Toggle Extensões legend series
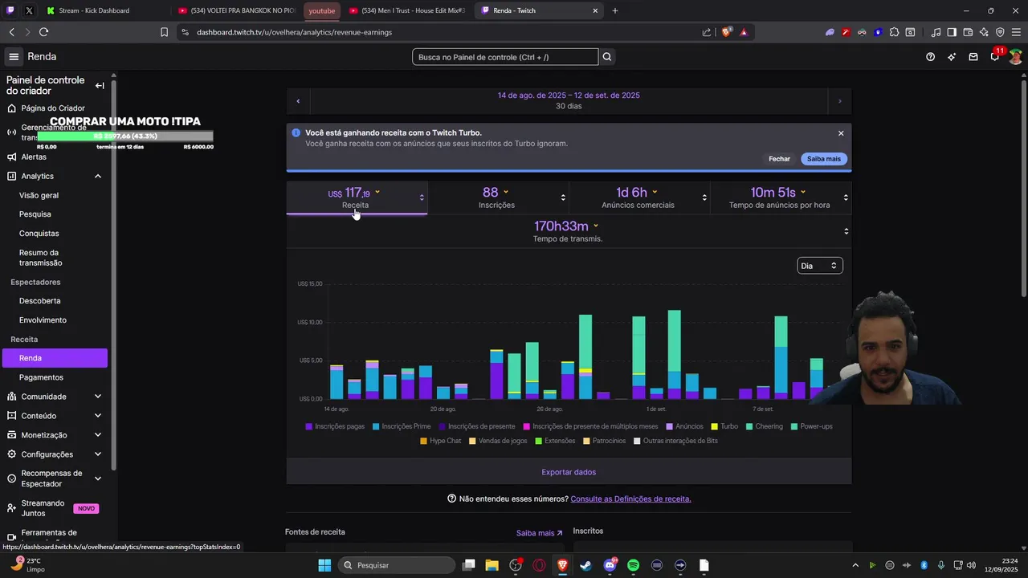 (x=556, y=441)
